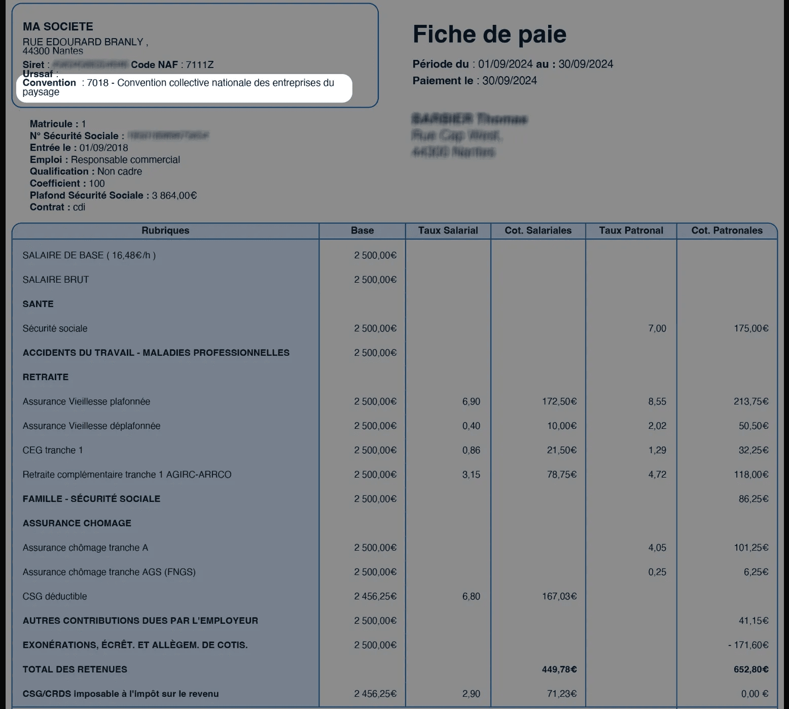Select "Paiement le : 30/09/2024"

coord(475,81)
